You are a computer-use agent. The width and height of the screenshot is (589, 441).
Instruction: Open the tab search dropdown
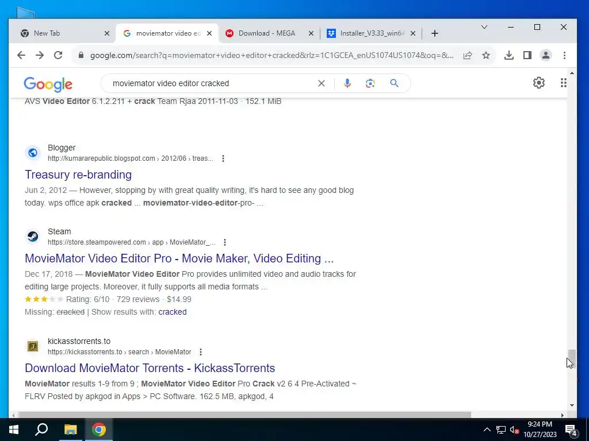(484, 27)
